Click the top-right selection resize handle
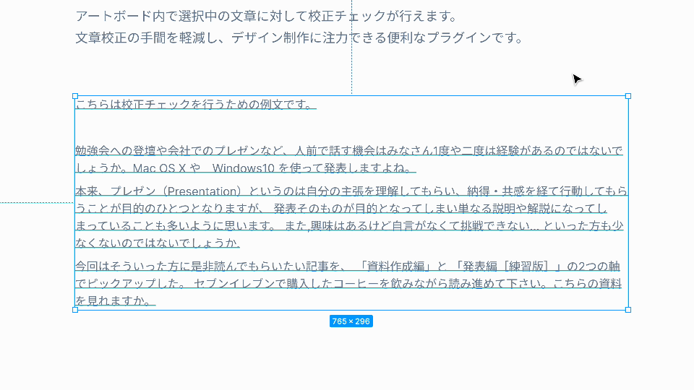Viewport: 694px width, 390px height. 628,96
